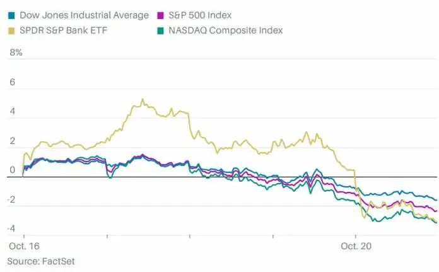The height and width of the screenshot is (272, 439).
Task: Select the NASDAQ Composite Index legend label
Action: [226, 30]
